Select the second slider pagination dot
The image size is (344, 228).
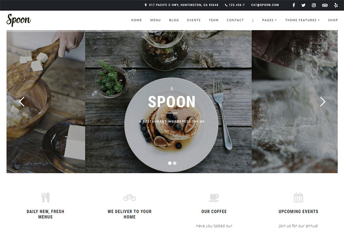(174, 163)
